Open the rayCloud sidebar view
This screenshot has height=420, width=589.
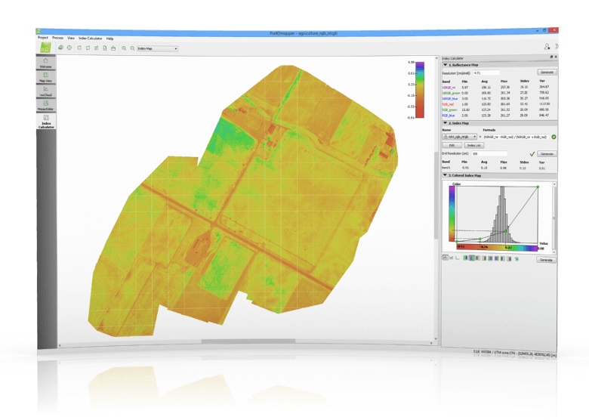tap(46, 91)
